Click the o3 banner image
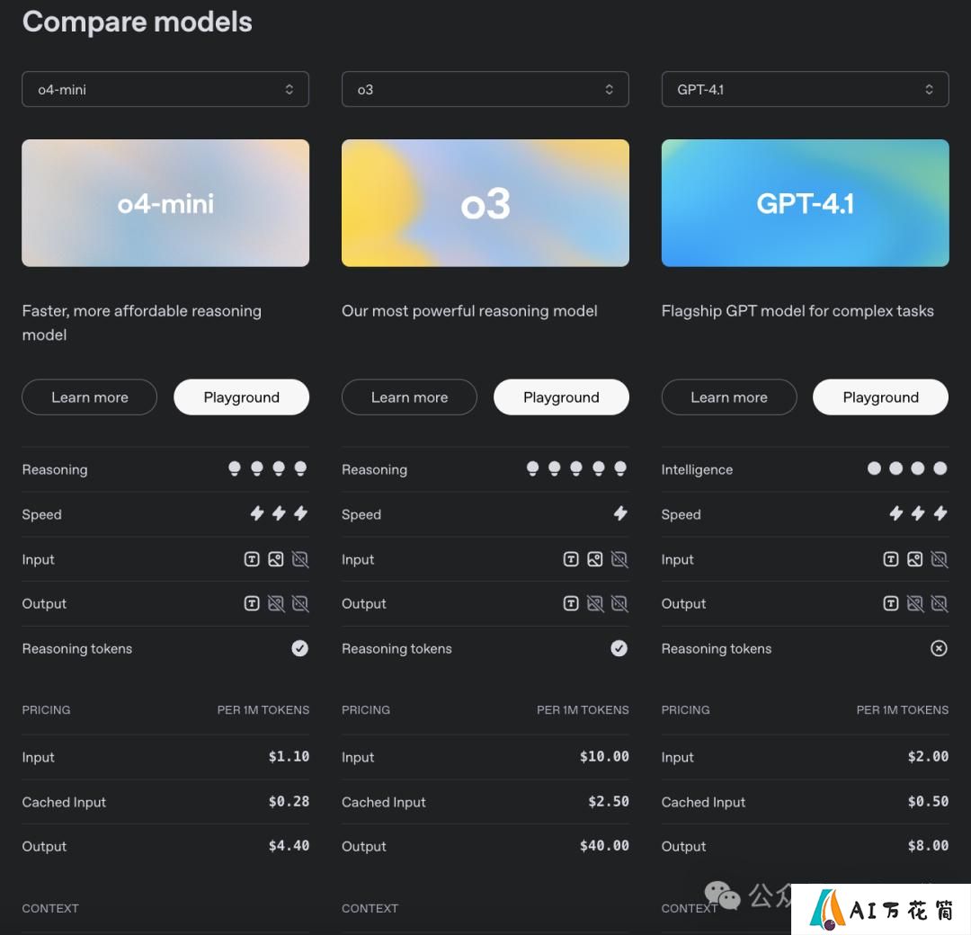 point(485,203)
